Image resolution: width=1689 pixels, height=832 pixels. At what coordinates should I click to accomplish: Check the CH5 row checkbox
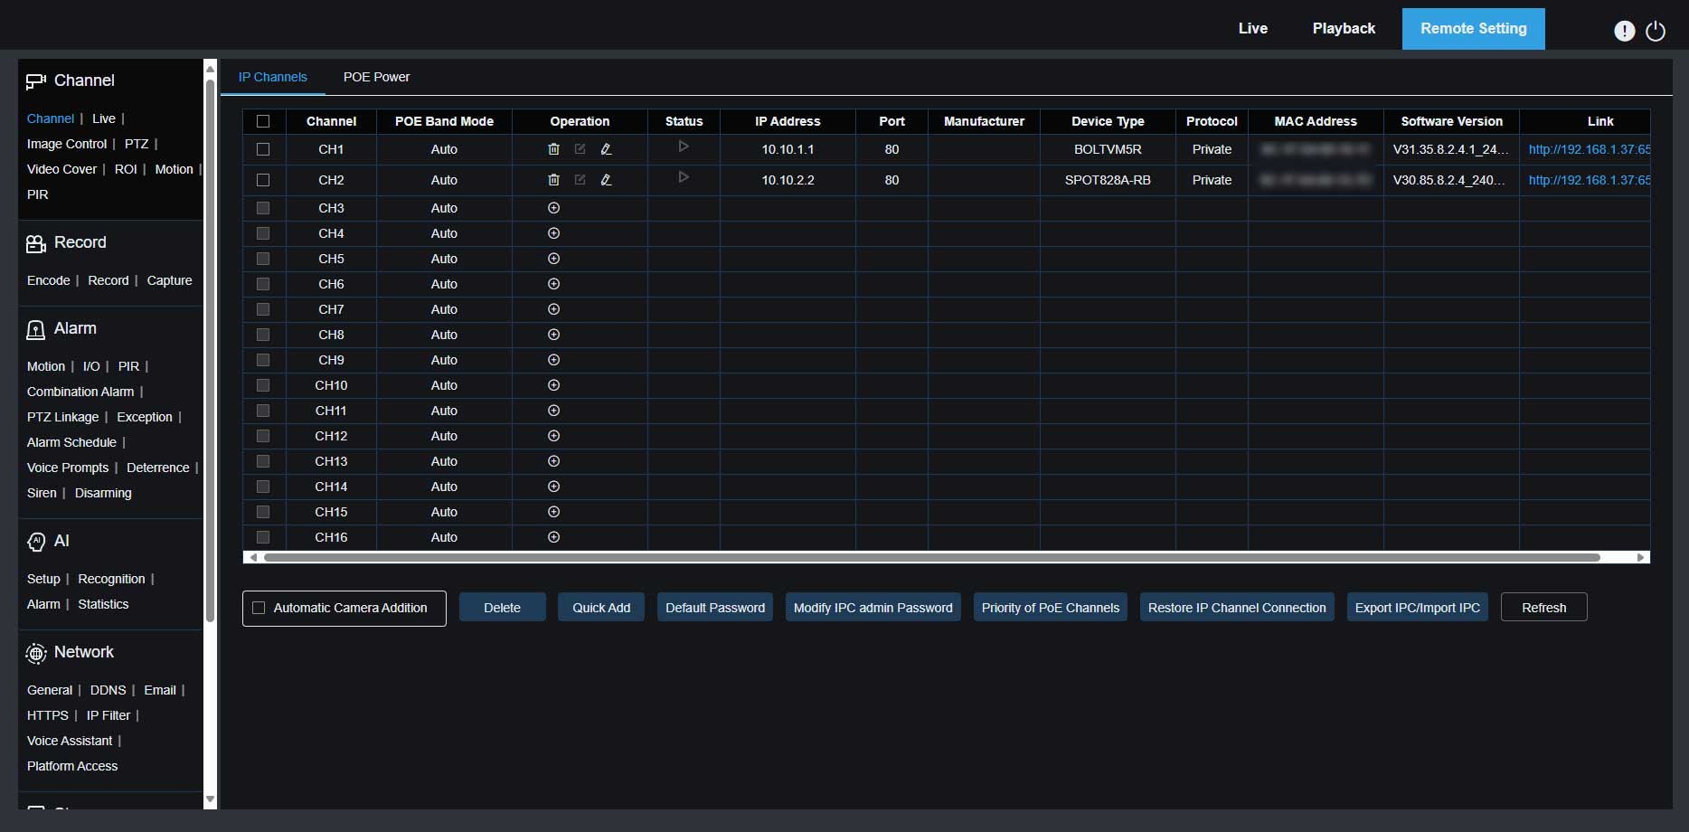(x=263, y=259)
